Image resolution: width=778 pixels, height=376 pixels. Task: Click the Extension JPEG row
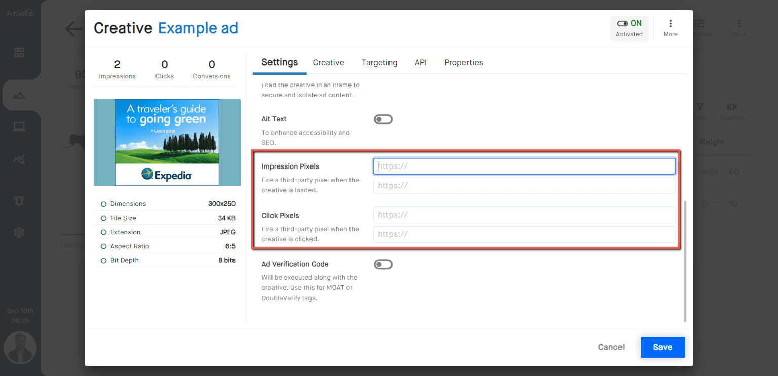[167, 232]
